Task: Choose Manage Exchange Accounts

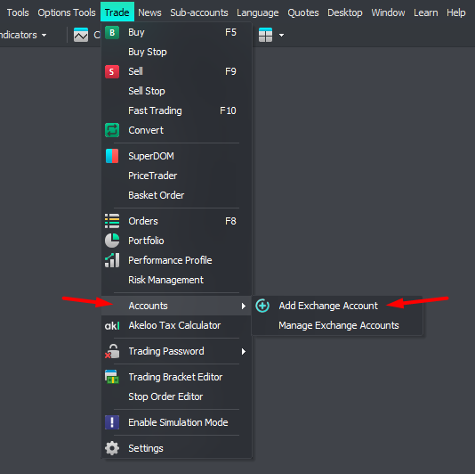Action: point(339,325)
